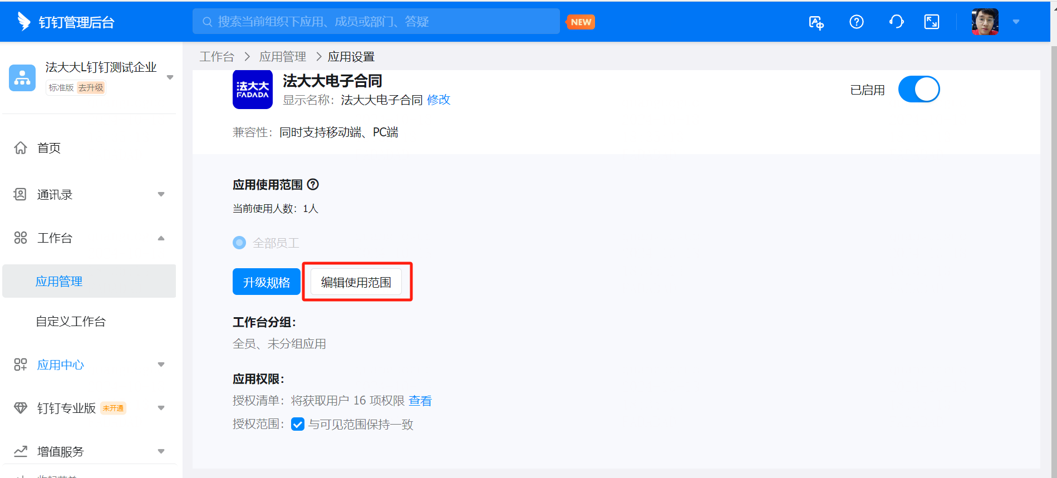Screen dimensions: 1057x478
Task: Open the help question mark icon
Action: click(x=856, y=22)
